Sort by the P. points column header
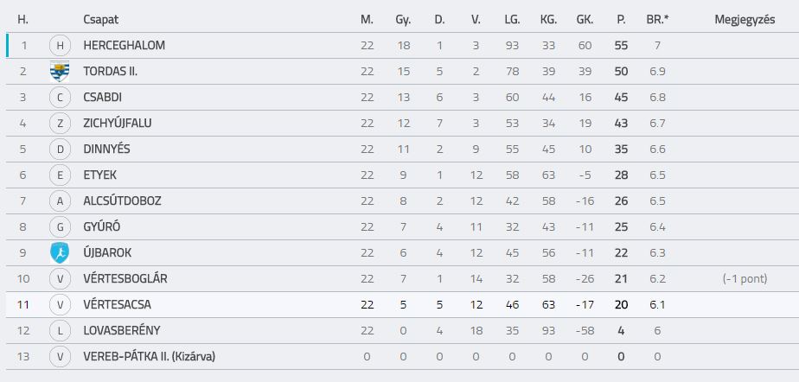Image resolution: width=799 pixels, height=382 pixels. pos(621,19)
